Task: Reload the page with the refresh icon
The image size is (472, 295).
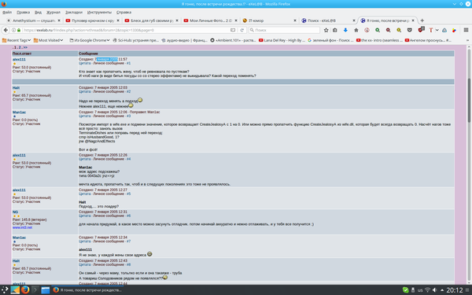Action: (x=242, y=30)
